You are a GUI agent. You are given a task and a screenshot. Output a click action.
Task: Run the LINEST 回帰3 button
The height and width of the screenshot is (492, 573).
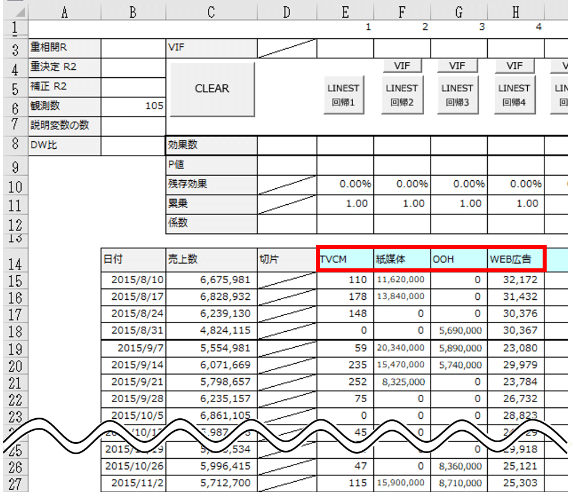pyautogui.click(x=457, y=95)
